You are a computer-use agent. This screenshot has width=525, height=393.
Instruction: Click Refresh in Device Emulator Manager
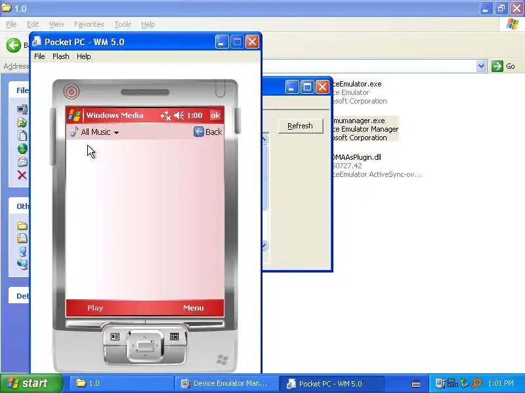pos(301,126)
